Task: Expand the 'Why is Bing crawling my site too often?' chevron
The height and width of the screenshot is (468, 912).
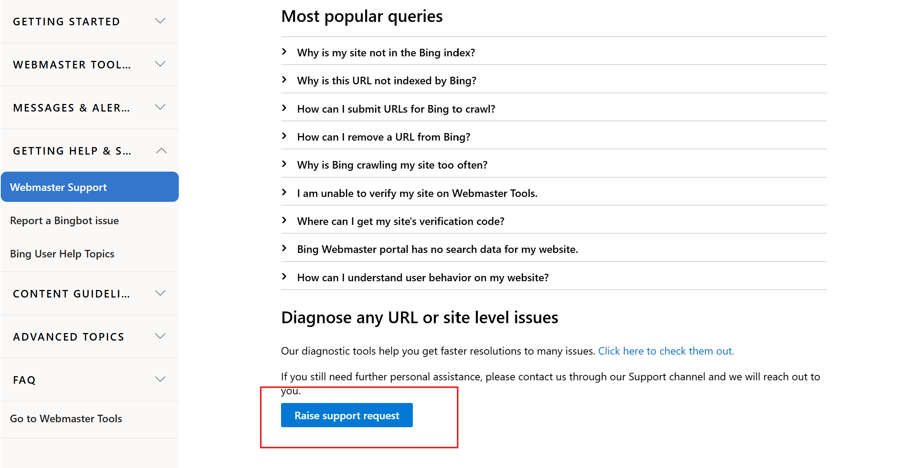Action: 284,164
